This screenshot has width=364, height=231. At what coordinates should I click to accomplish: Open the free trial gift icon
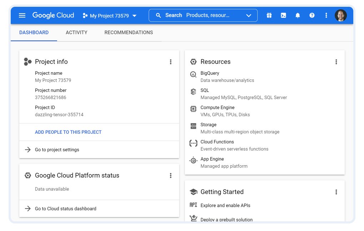click(x=269, y=15)
